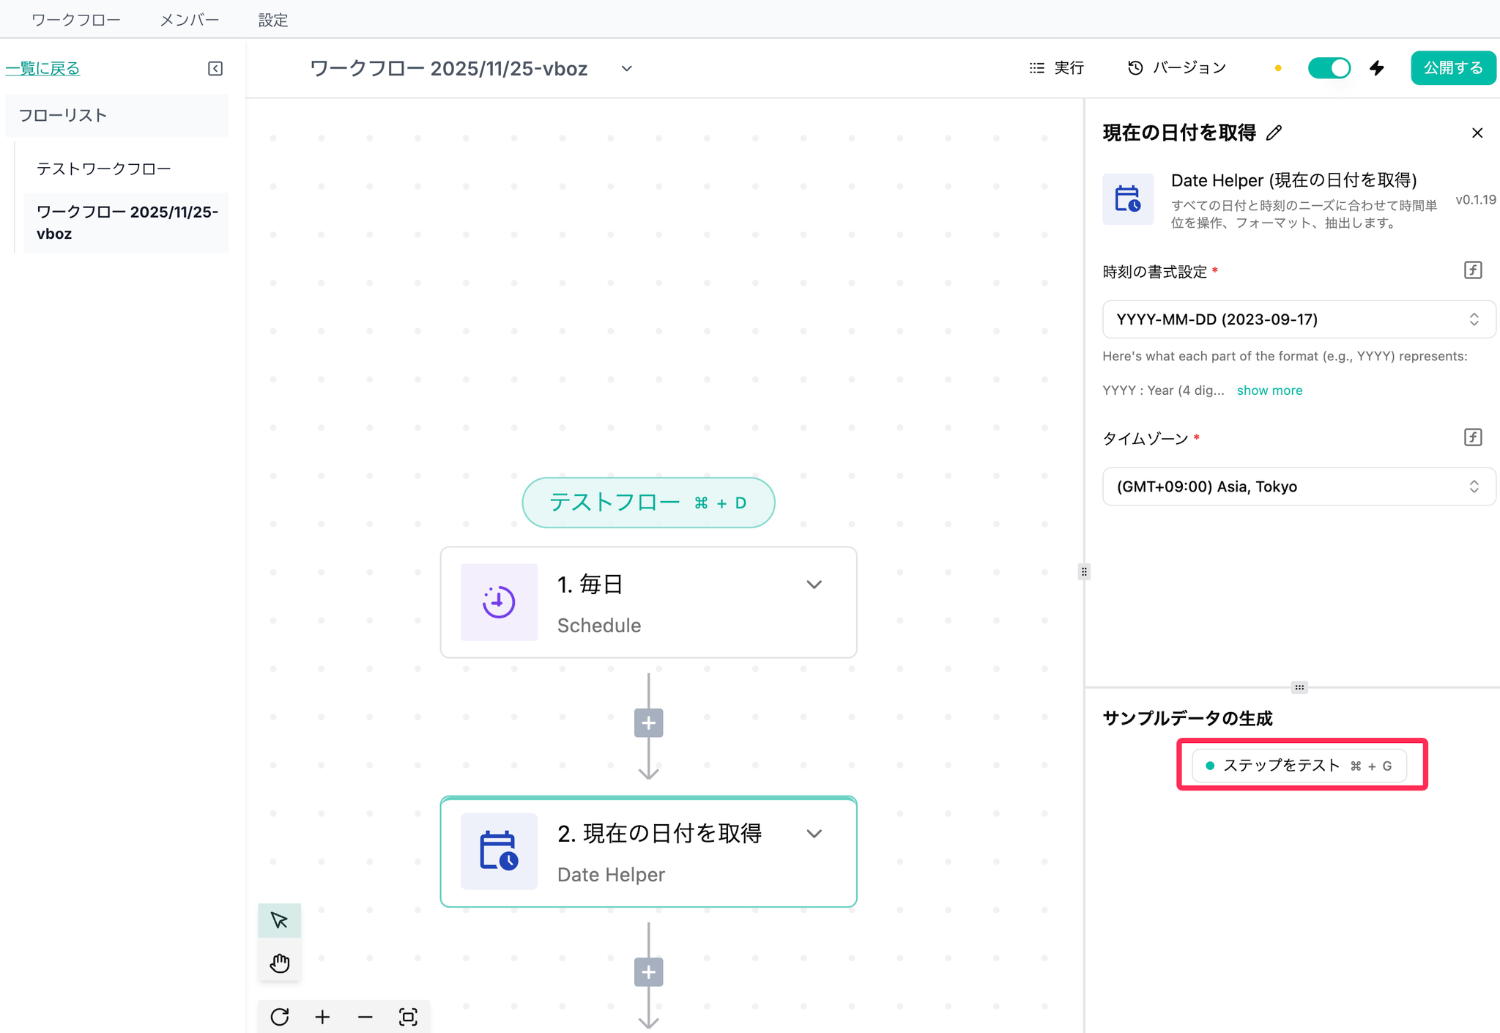Open the YYYY-MM-DD format dropdown
The image size is (1500, 1033).
click(1298, 319)
